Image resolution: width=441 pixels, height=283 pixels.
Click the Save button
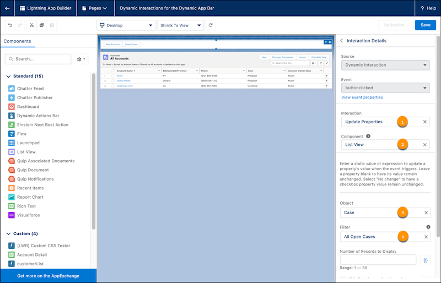pos(425,25)
